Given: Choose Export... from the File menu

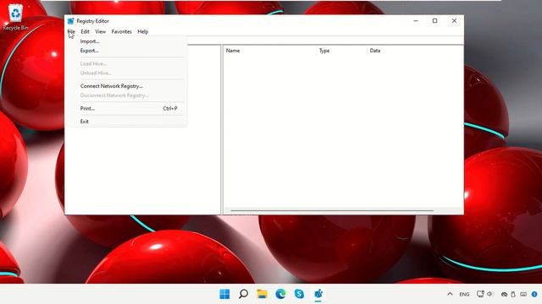Looking at the screenshot, I should pos(127,51).
